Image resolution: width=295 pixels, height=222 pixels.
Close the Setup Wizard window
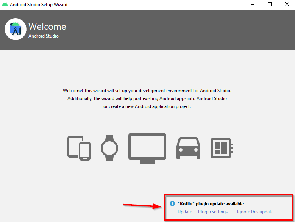(287, 4)
